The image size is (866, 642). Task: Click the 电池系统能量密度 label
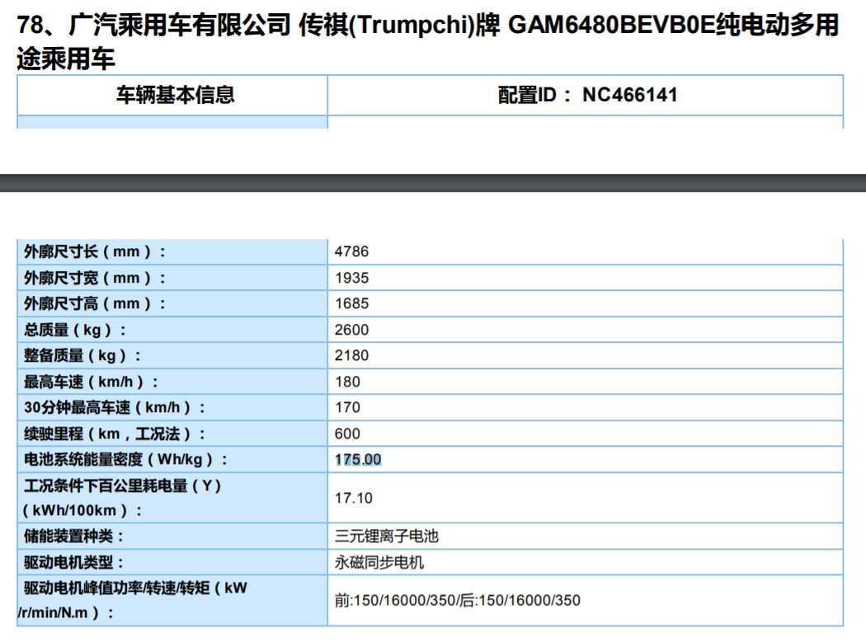coord(126,459)
